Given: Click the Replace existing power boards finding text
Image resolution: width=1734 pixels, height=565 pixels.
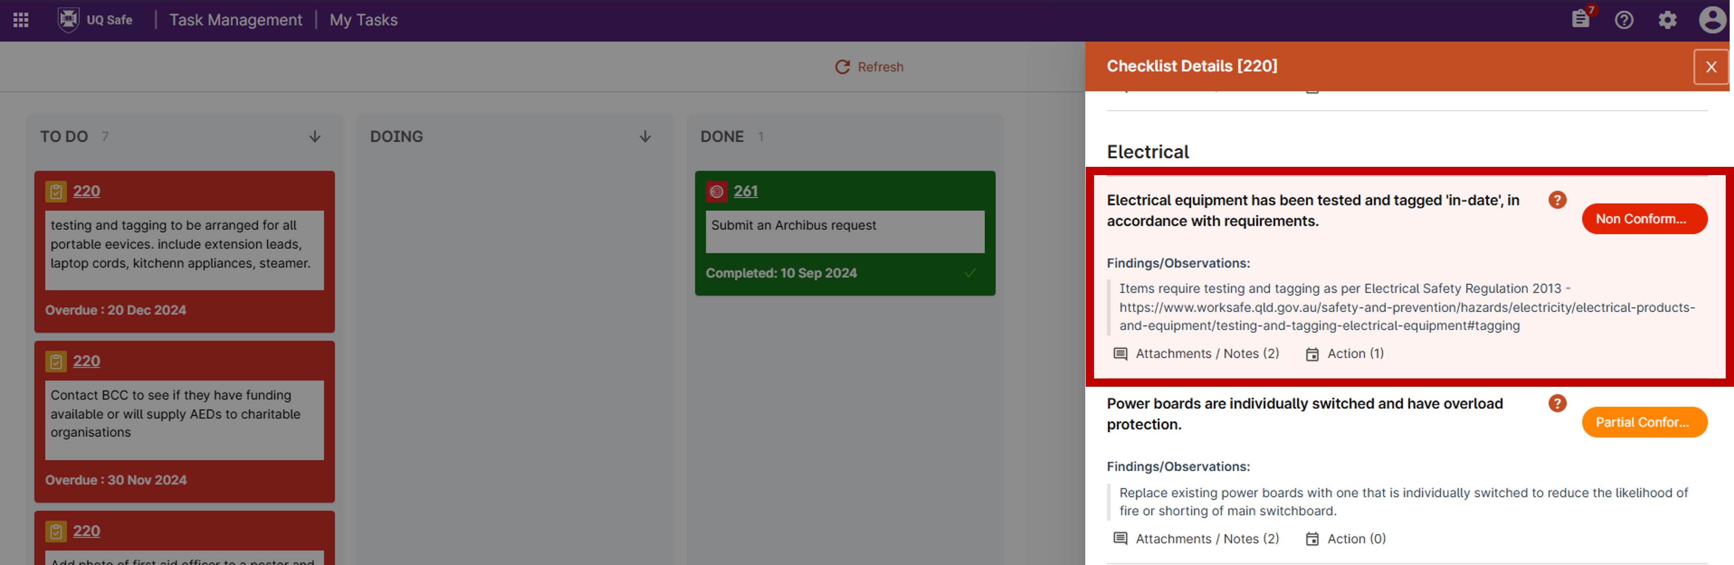Looking at the screenshot, I should 1403,502.
